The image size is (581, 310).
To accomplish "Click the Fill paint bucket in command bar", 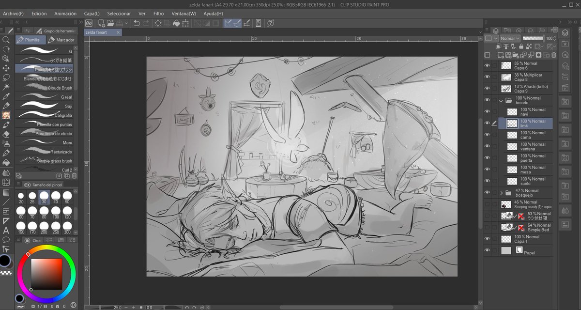I will (176, 23).
